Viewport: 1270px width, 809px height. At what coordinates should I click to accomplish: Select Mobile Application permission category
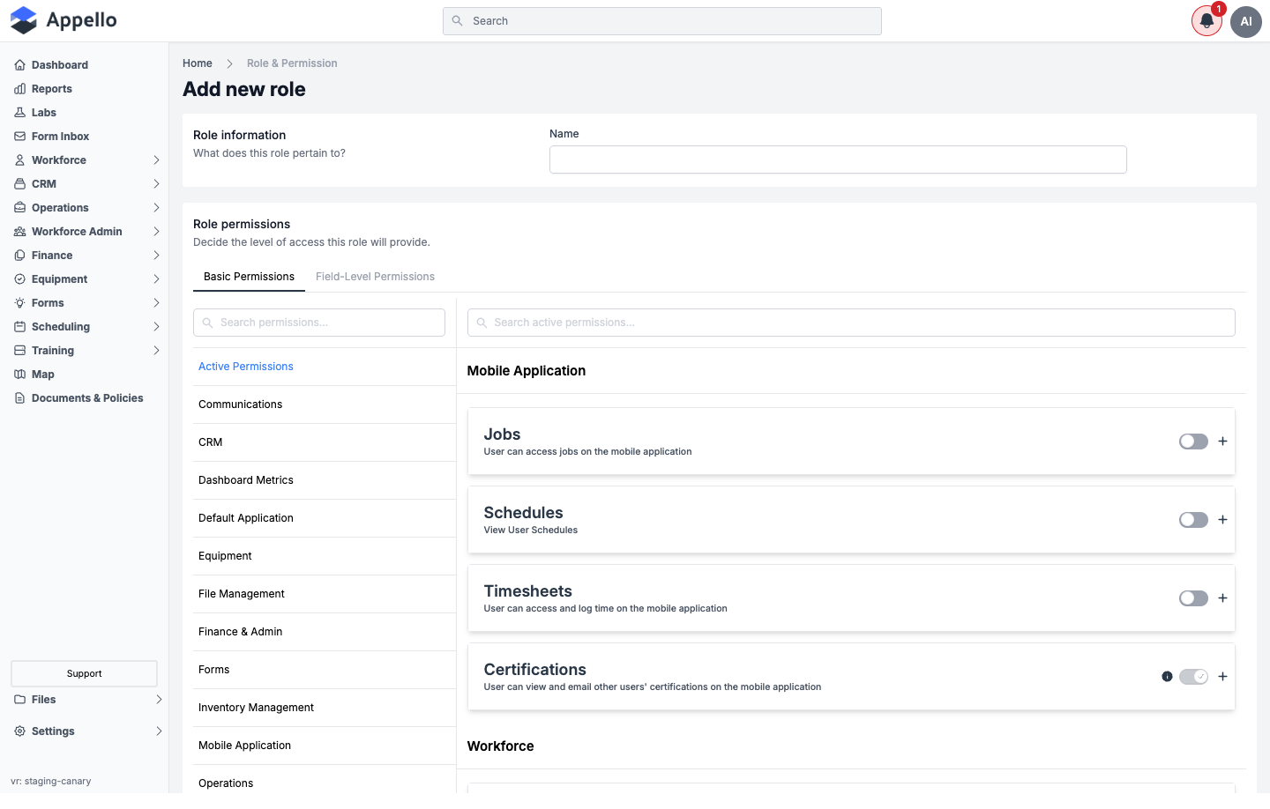point(325,746)
